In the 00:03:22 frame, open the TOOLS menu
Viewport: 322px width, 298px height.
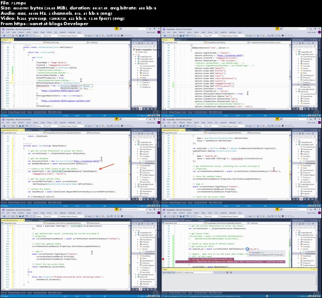click(49, 123)
